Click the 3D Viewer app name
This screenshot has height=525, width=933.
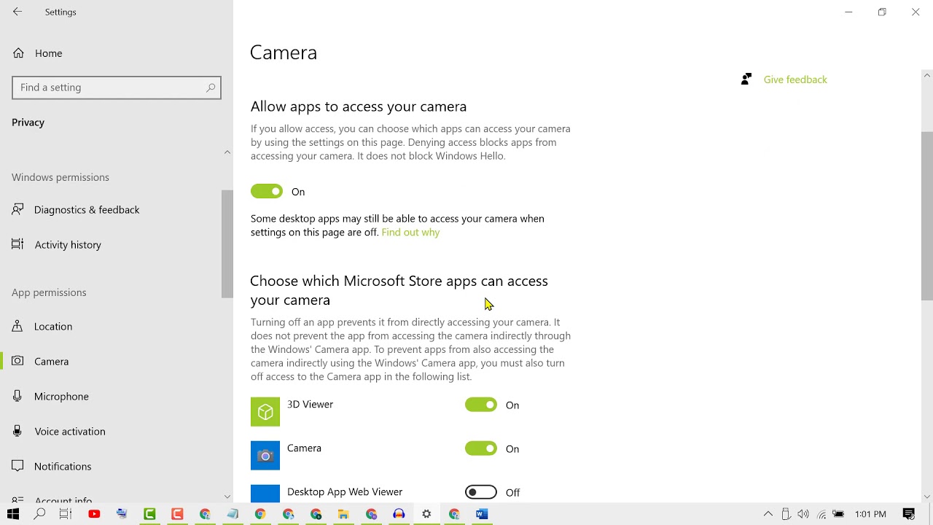(310, 405)
